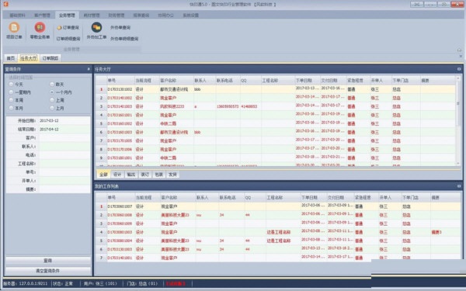This screenshot has width=466, height=291.
Task: Select task hall row 5 中铁二局
Action: click(x=276, y=123)
